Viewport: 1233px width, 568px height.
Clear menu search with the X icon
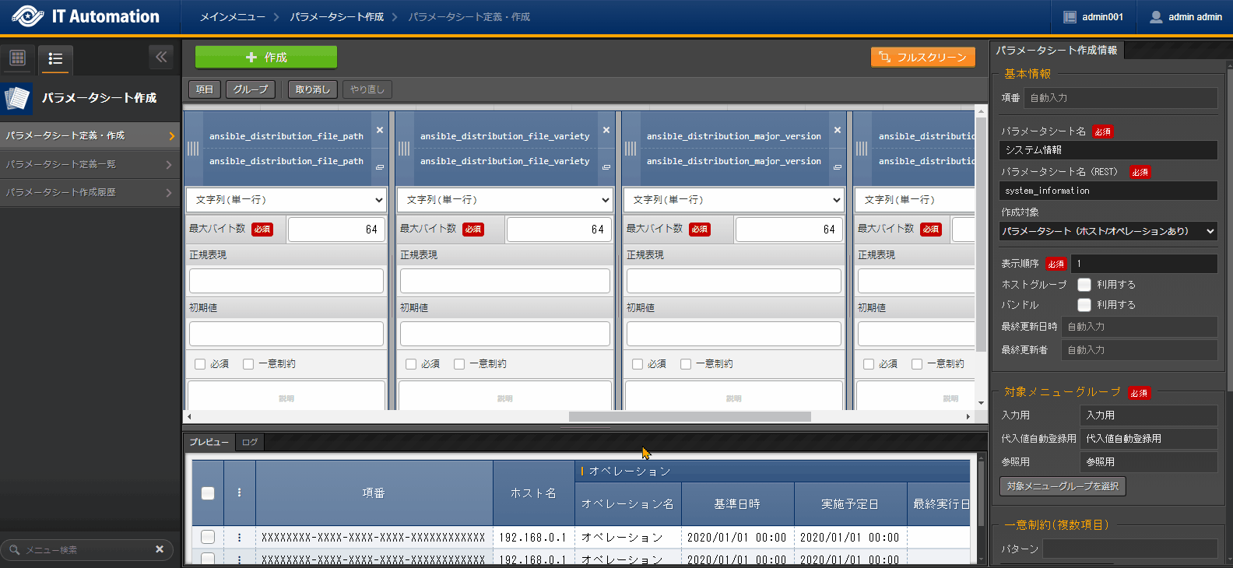[x=160, y=549]
